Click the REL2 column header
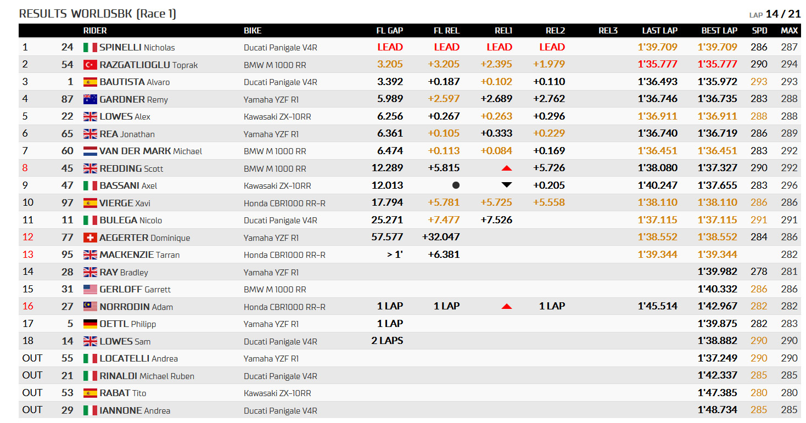Image resolution: width=806 pixels, height=423 pixels. point(555,31)
